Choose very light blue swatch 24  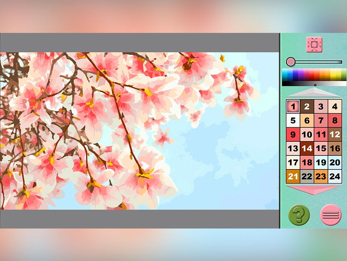(x=335, y=176)
